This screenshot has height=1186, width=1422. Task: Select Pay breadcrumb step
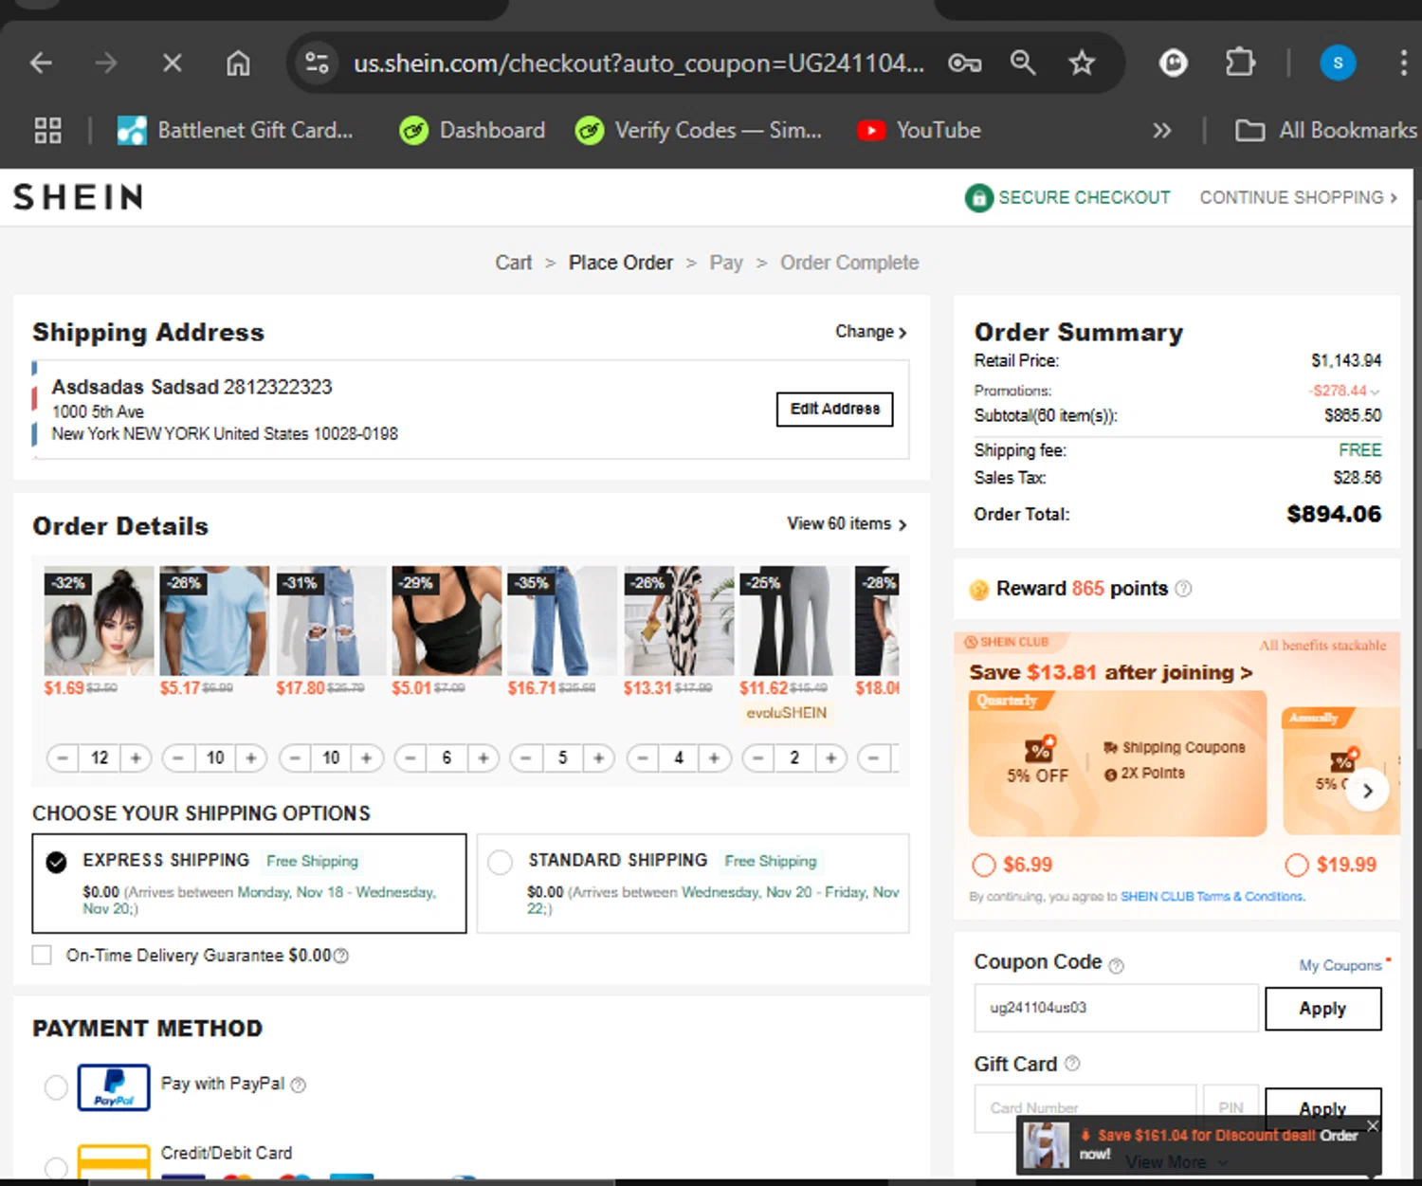[726, 263]
